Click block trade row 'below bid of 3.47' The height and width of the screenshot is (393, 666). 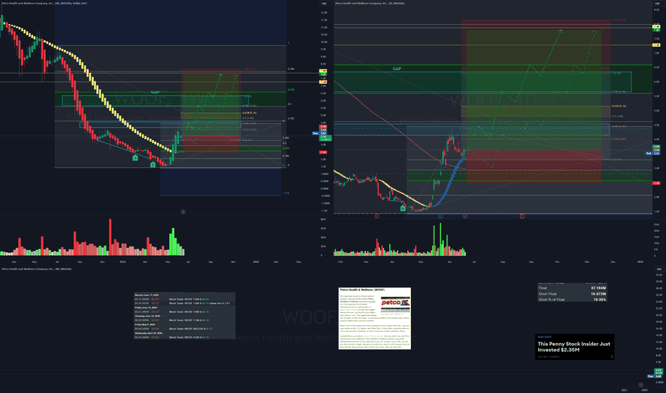coord(184,304)
